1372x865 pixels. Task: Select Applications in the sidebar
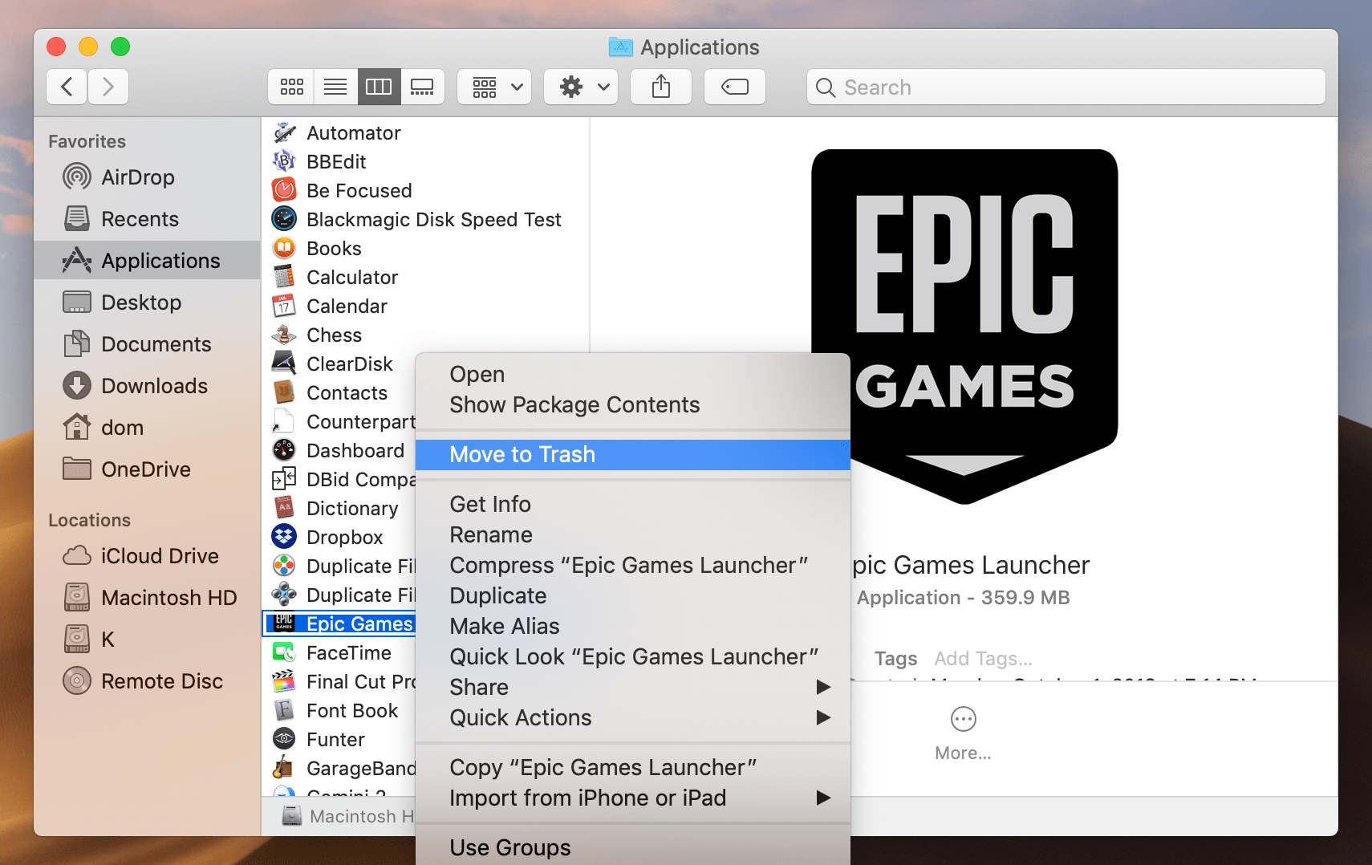coord(147,261)
